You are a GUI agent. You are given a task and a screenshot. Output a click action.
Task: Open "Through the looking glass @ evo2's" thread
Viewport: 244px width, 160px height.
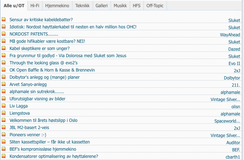[x=43, y=63]
